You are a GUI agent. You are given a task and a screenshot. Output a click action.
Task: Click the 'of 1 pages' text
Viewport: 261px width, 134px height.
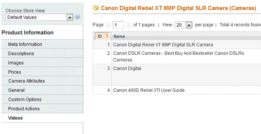point(144,25)
